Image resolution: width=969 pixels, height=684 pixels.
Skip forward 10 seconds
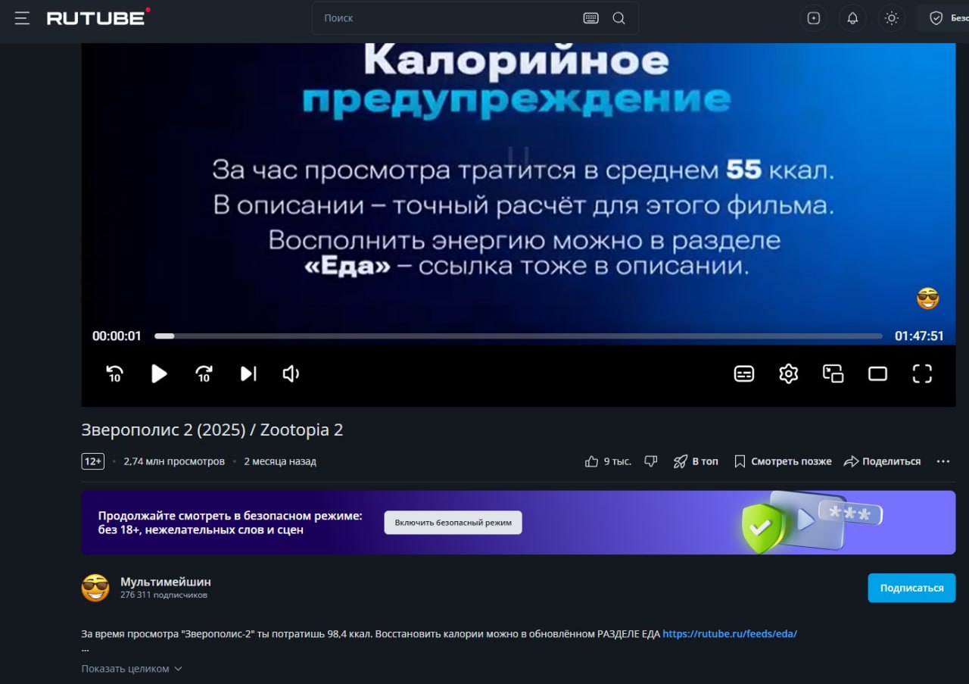pyautogui.click(x=204, y=373)
